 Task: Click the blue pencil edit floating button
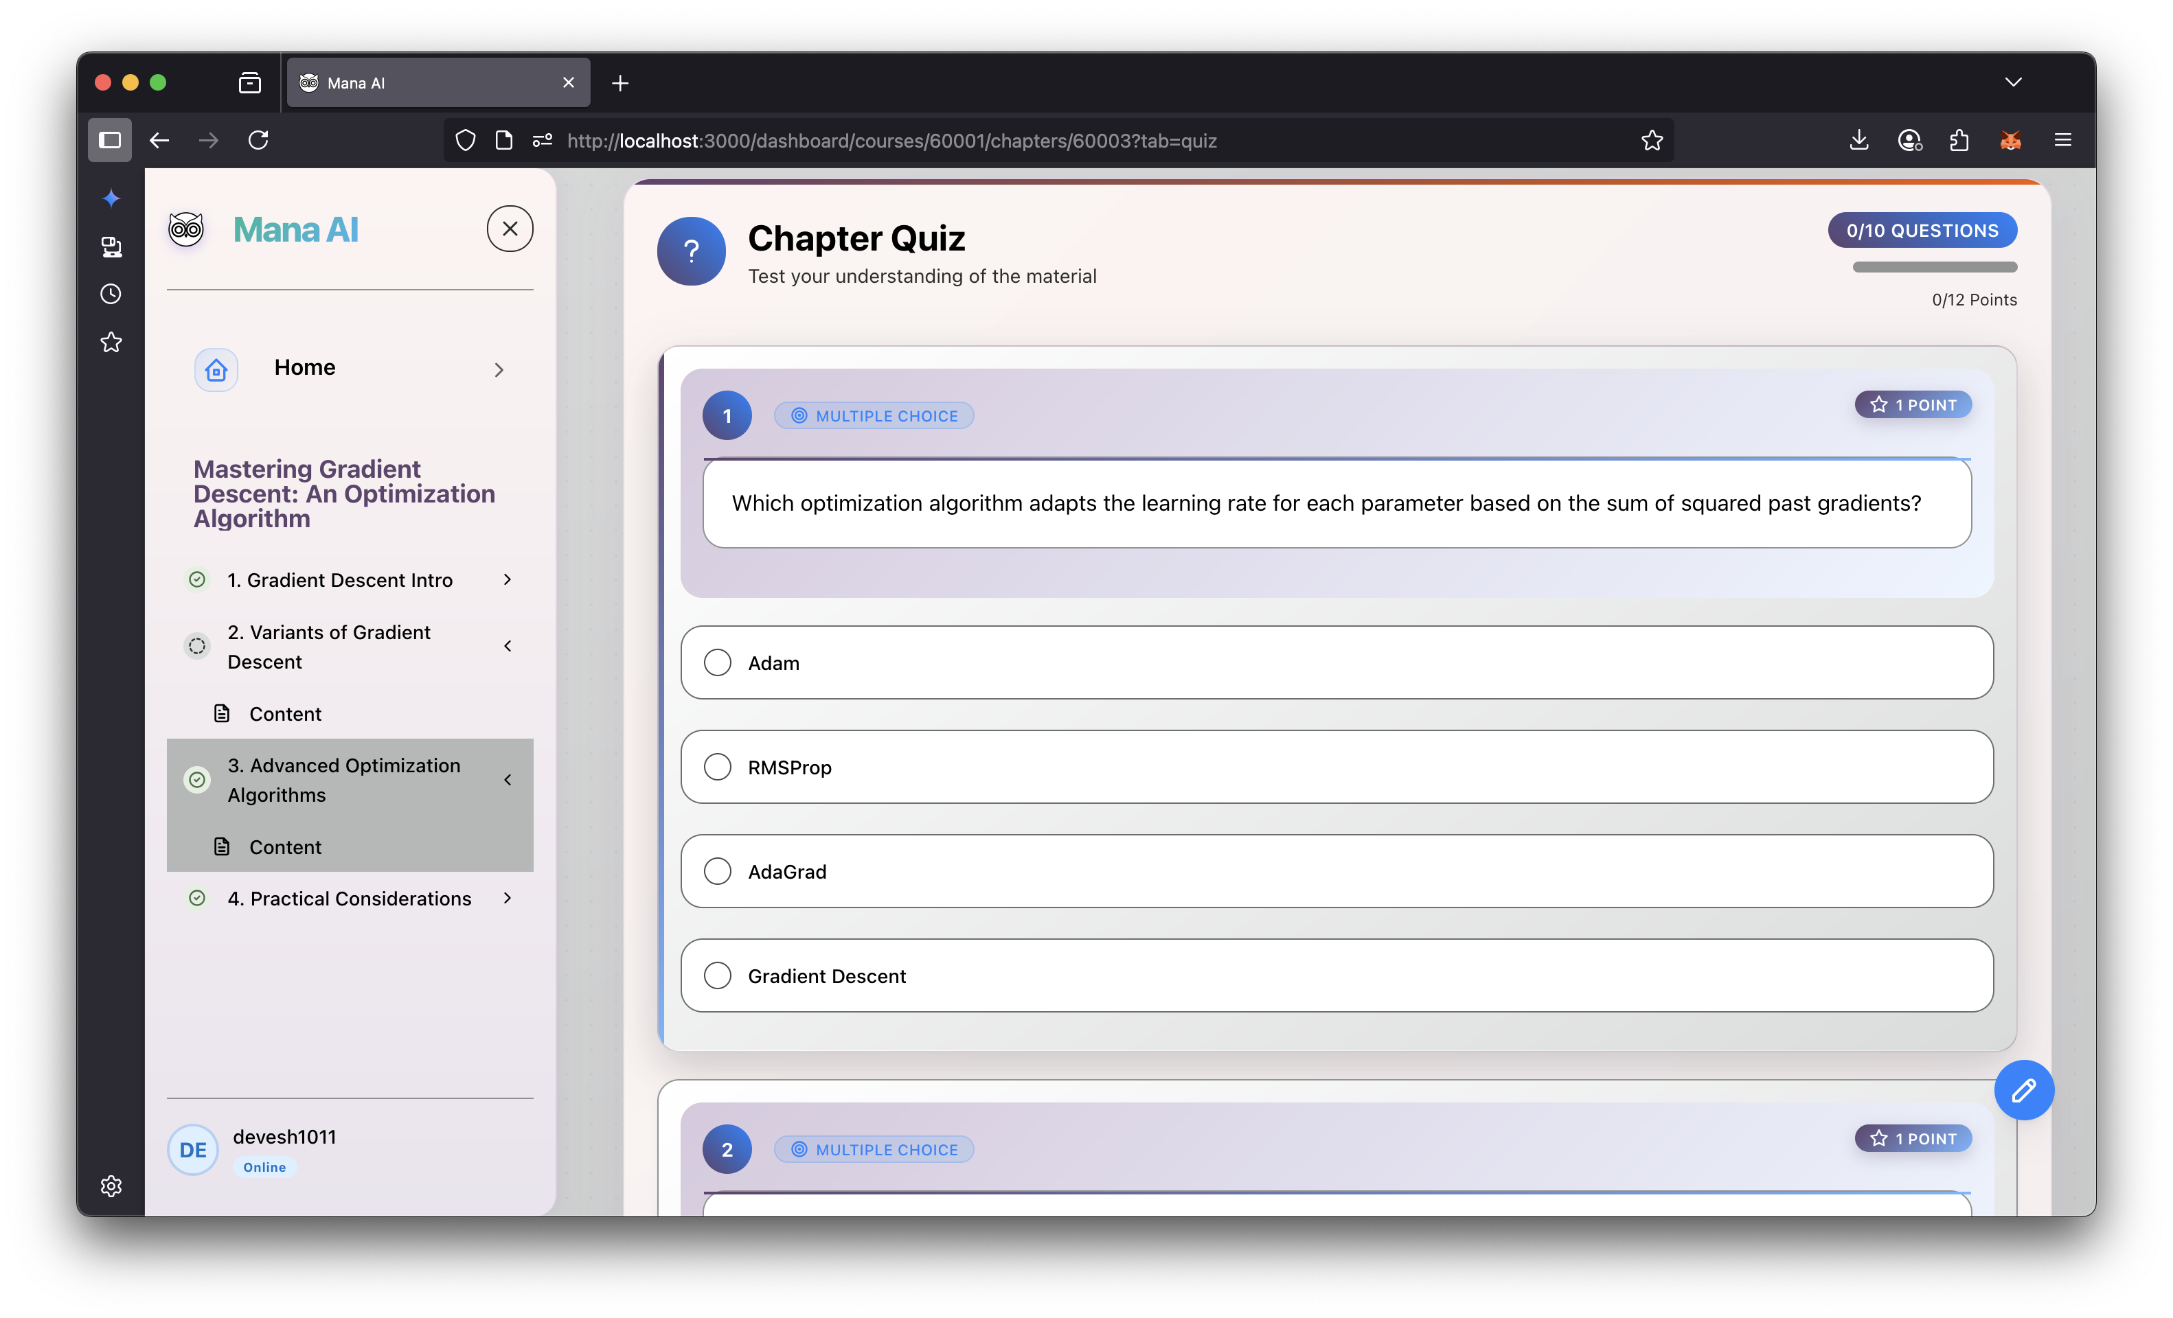[2023, 1089]
